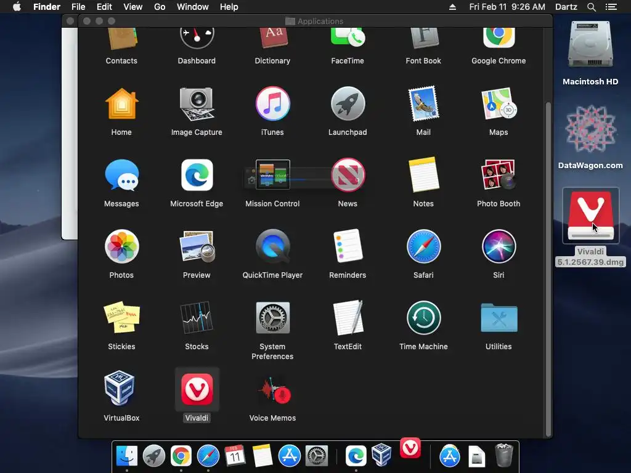Open Spotlight search in menu bar
This screenshot has width=631, height=473.
tap(591, 7)
